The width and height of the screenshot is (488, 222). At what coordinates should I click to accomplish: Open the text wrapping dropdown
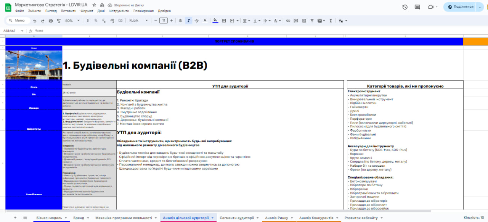pos(267,21)
